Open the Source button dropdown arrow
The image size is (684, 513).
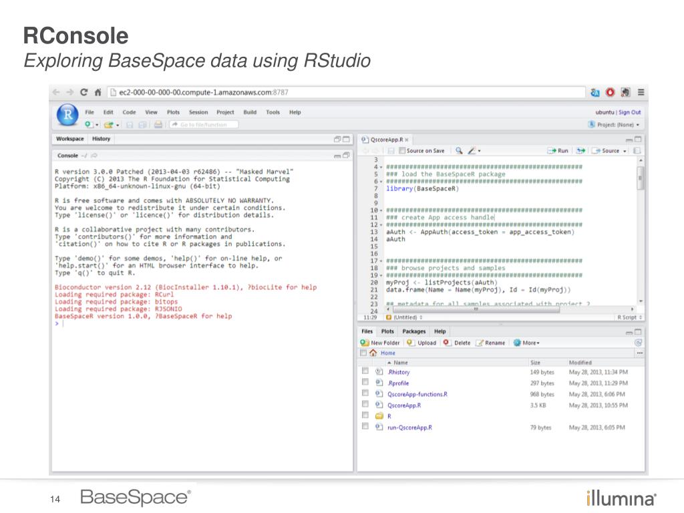pyautogui.click(x=625, y=151)
